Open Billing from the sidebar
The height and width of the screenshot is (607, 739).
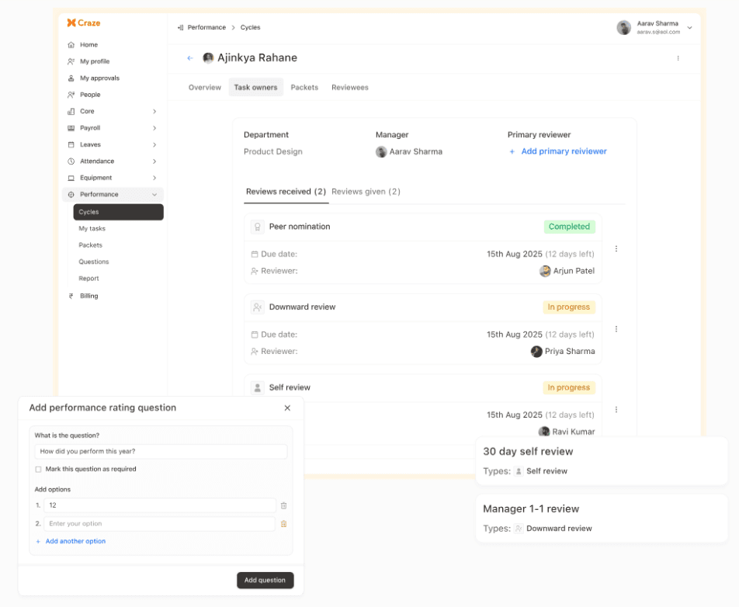click(88, 296)
